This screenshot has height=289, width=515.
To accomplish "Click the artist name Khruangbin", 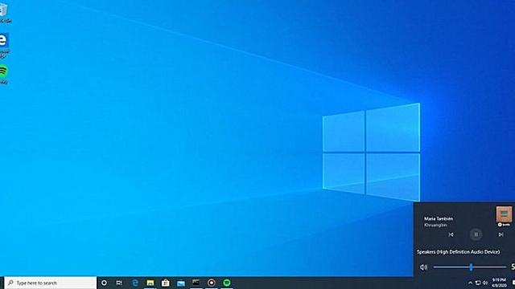I will [x=435, y=225].
